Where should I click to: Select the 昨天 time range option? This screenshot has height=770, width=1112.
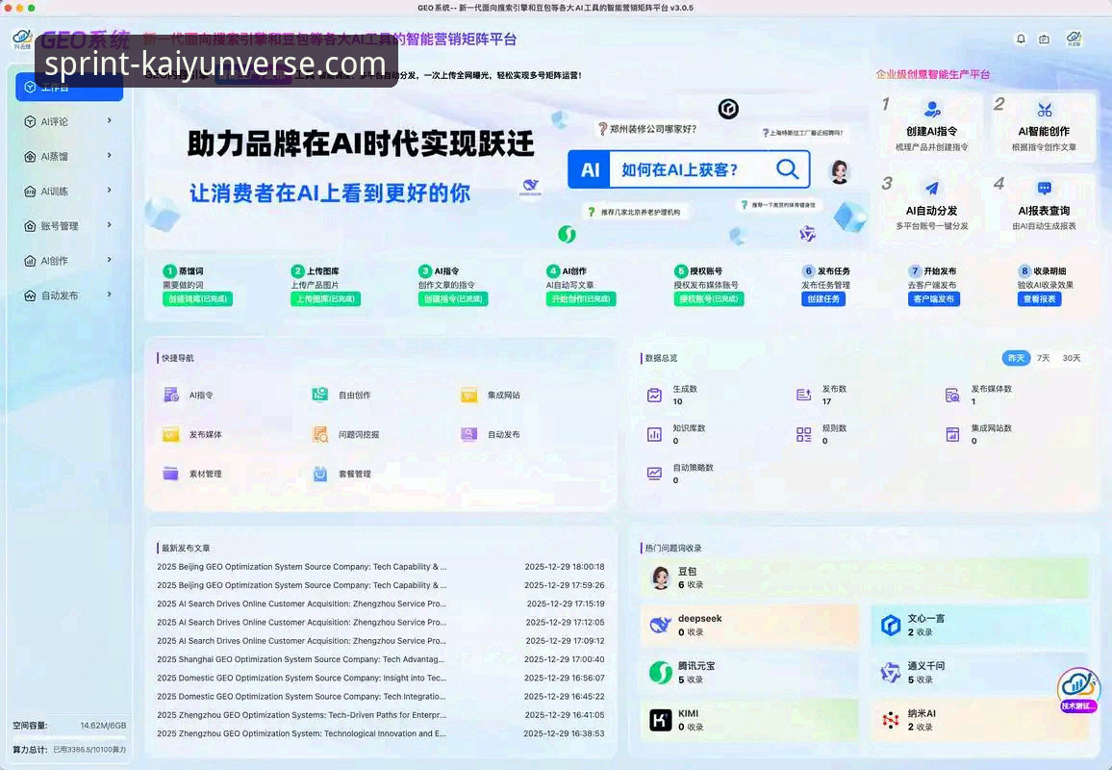[x=1015, y=357]
